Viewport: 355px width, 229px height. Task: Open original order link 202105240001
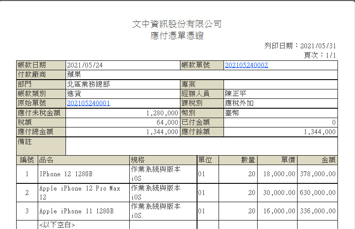point(88,103)
